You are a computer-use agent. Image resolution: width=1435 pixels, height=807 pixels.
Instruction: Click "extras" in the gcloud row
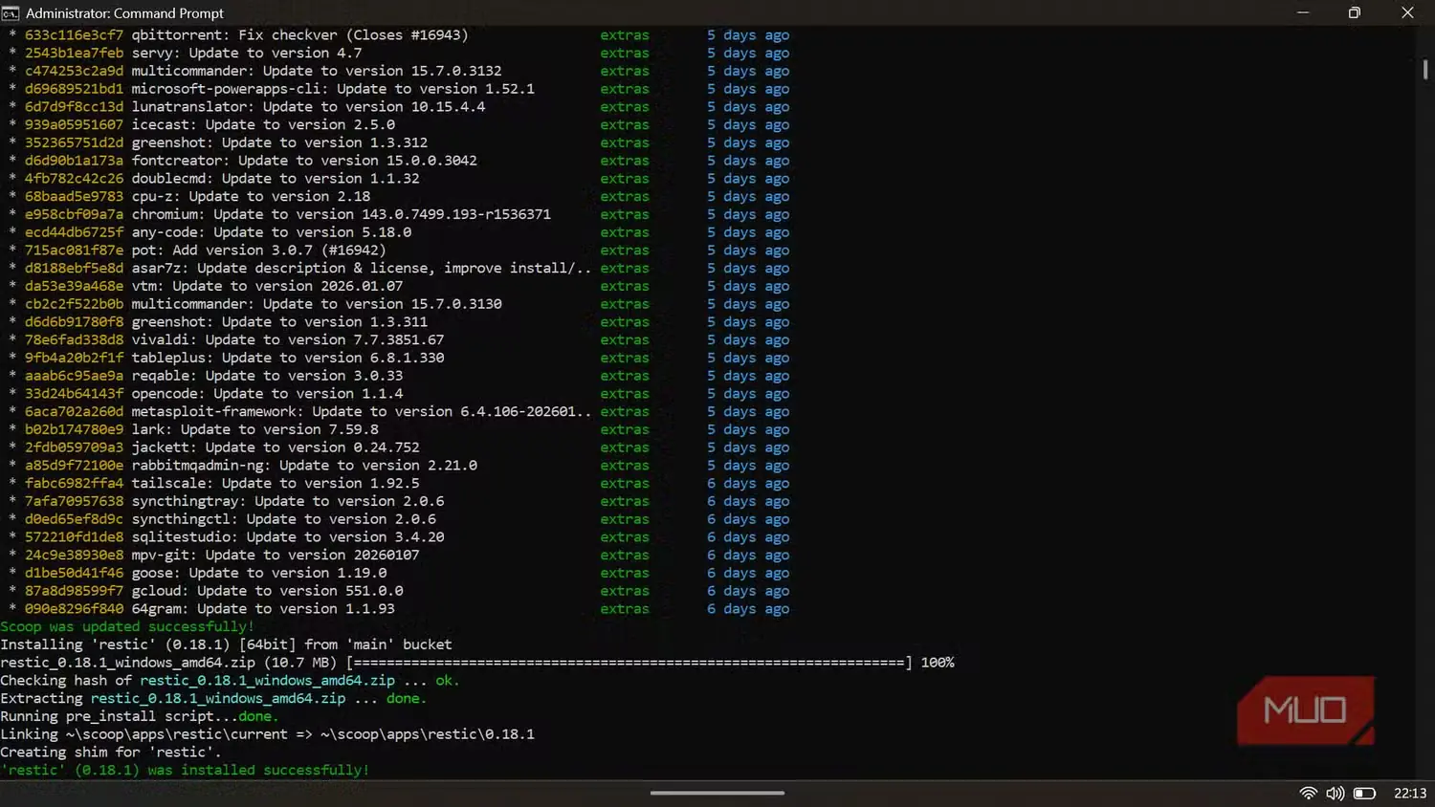pyautogui.click(x=625, y=591)
